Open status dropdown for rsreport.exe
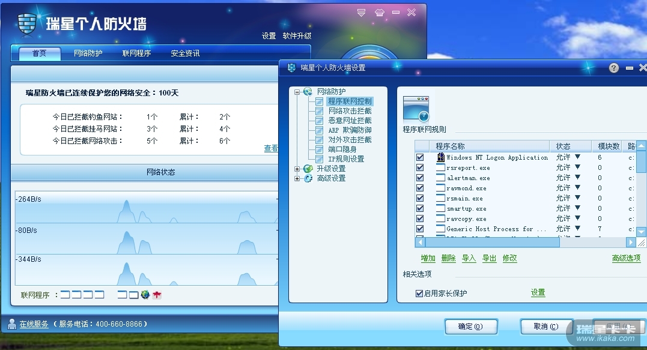The height and width of the screenshot is (350, 647). pyautogui.click(x=578, y=167)
